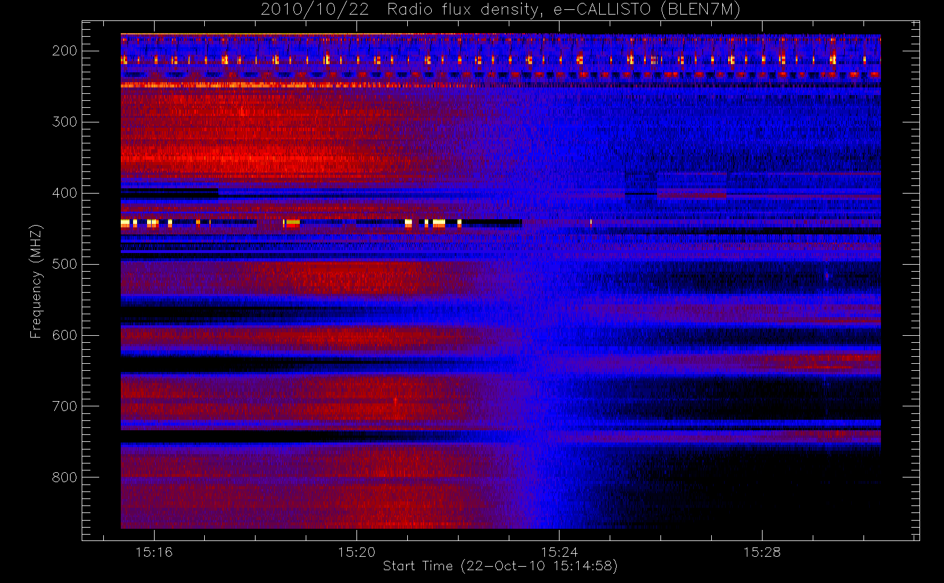Select the 500 frequency tick label
The image size is (944, 583).
(65, 264)
